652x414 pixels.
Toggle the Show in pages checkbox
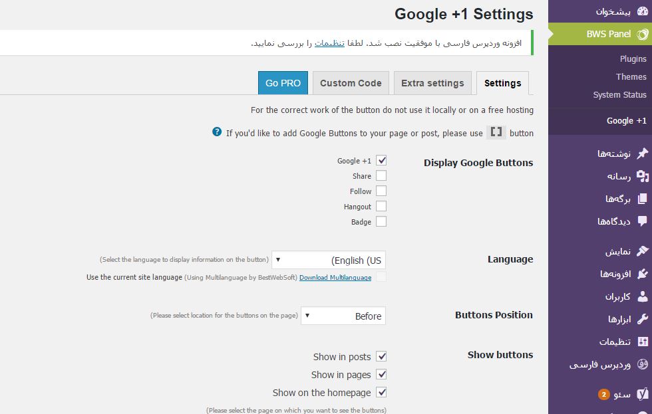pyautogui.click(x=381, y=374)
